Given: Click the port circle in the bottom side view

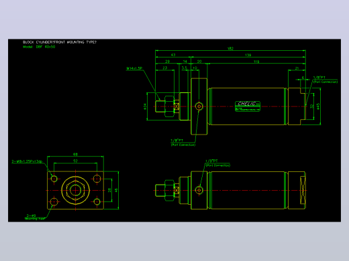Looking at the screenshot, I should pos(199,190).
